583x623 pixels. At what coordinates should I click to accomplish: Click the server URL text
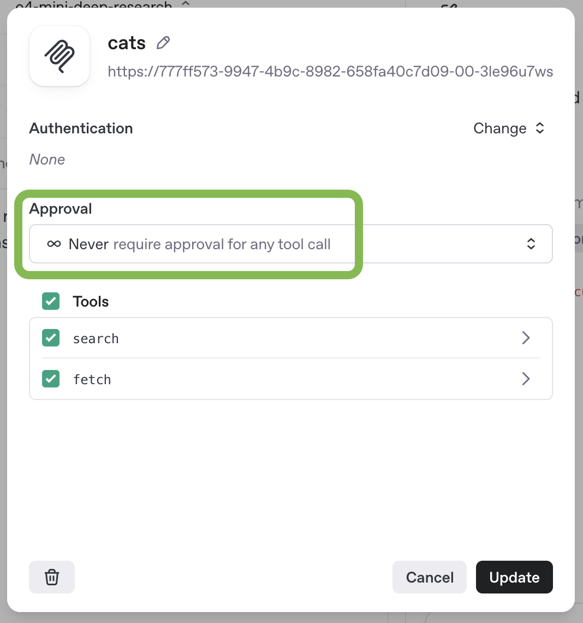pyautogui.click(x=330, y=72)
